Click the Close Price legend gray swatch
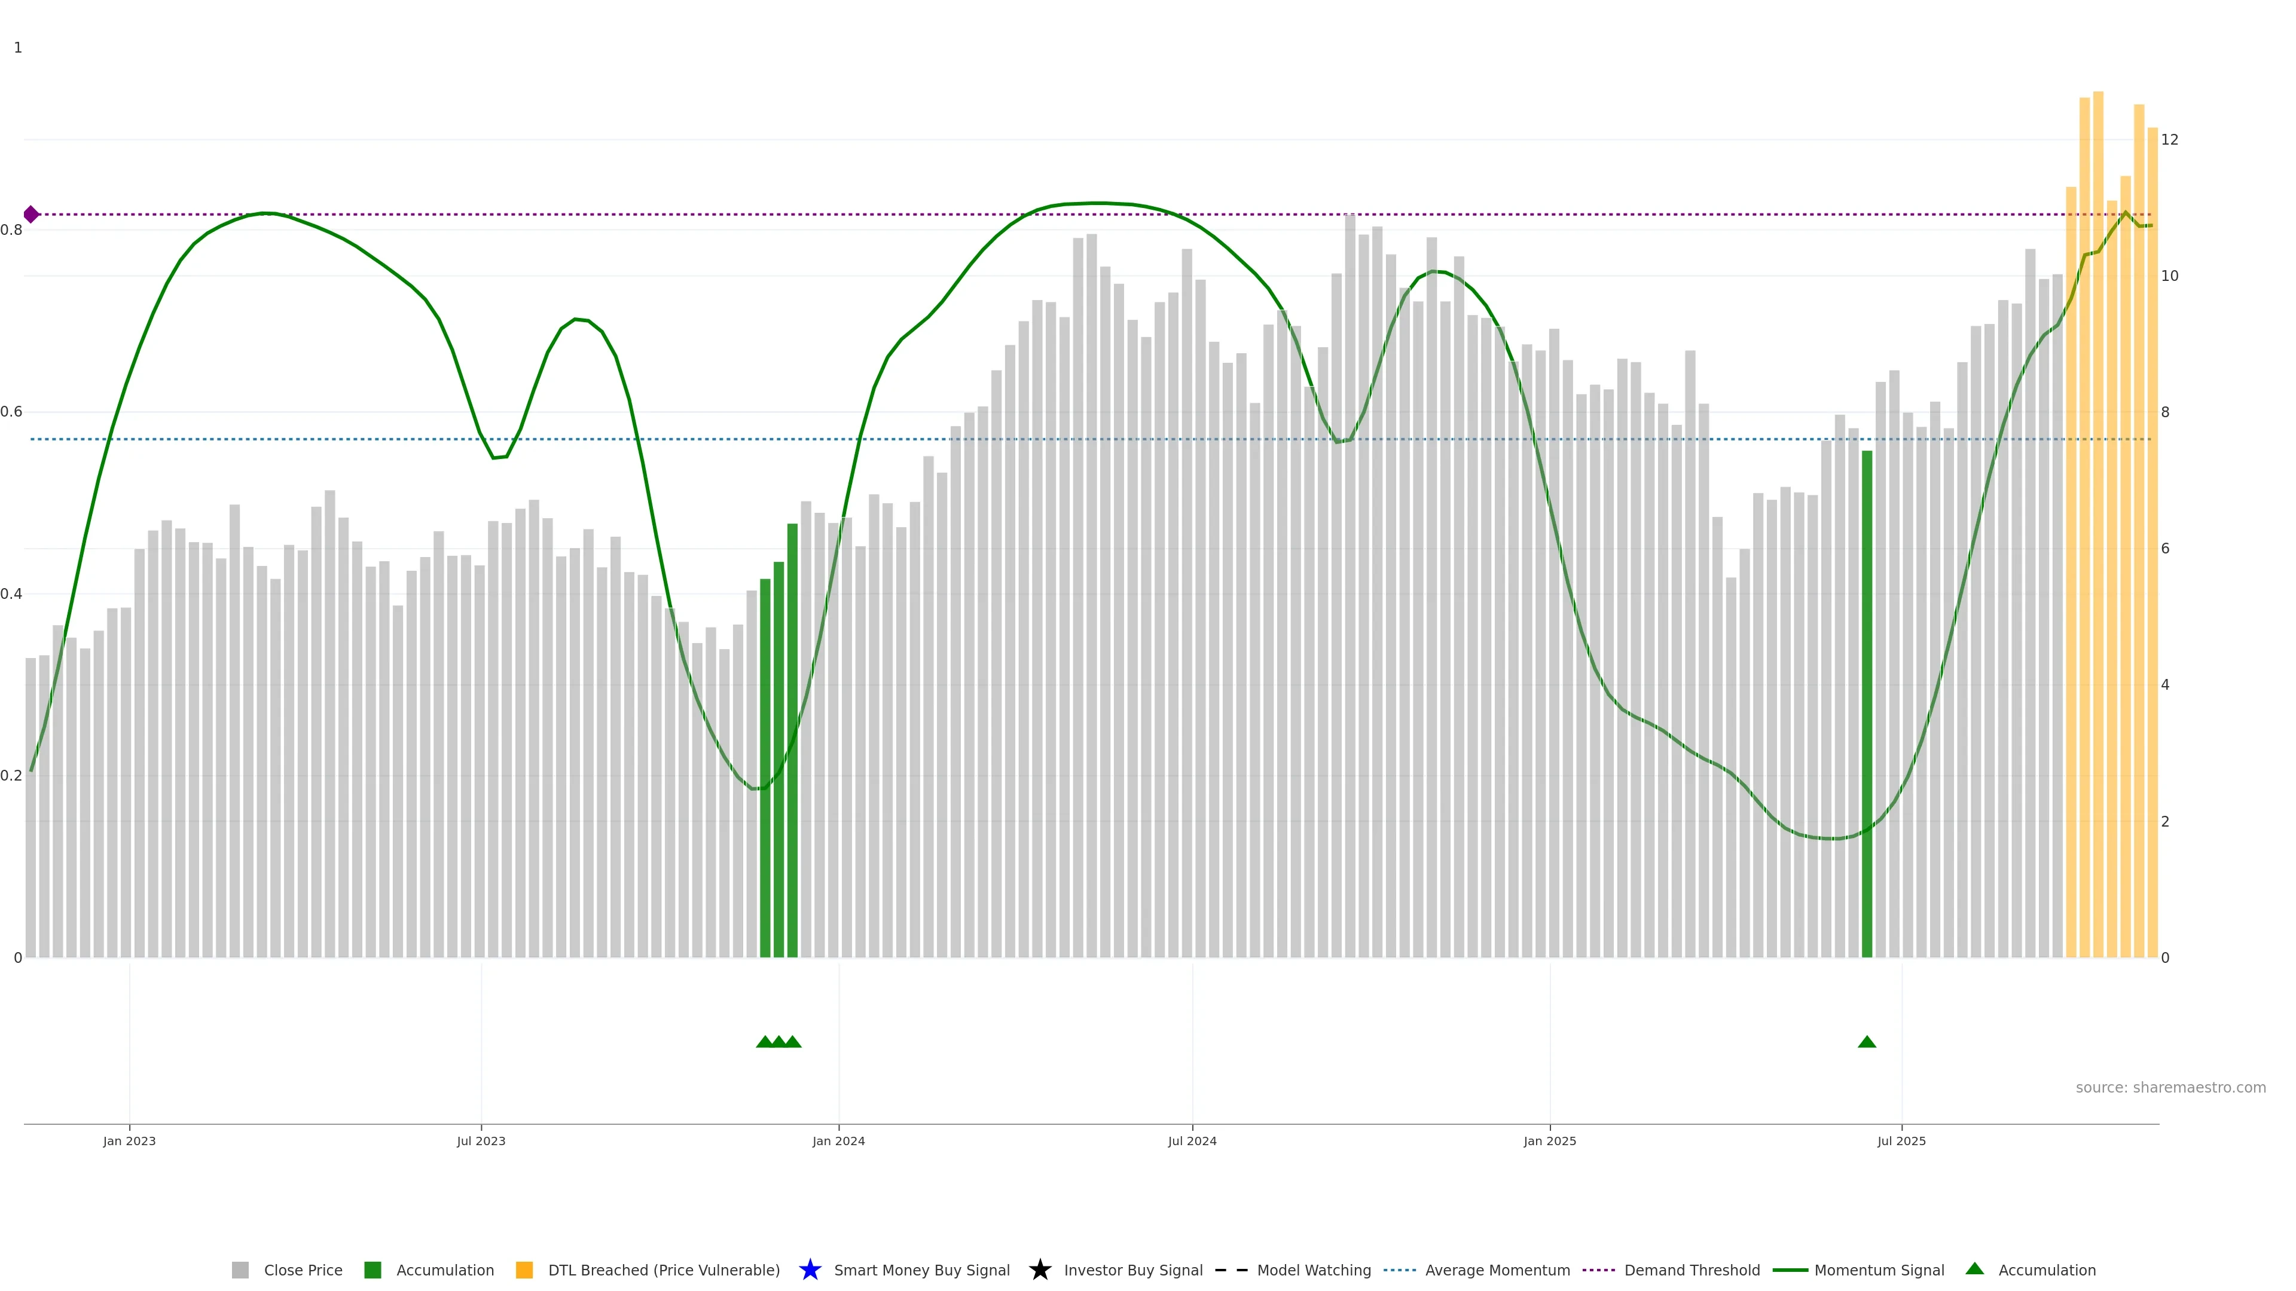The width and height of the screenshot is (2296, 1291). (240, 1269)
